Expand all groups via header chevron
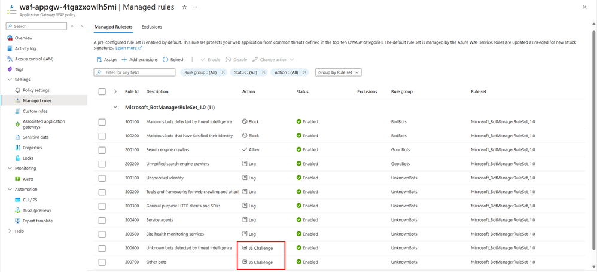597x272 pixels. coord(115,91)
